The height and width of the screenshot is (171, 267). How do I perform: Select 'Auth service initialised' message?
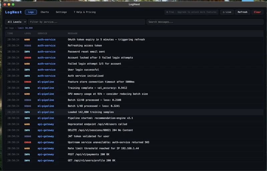point(85,76)
